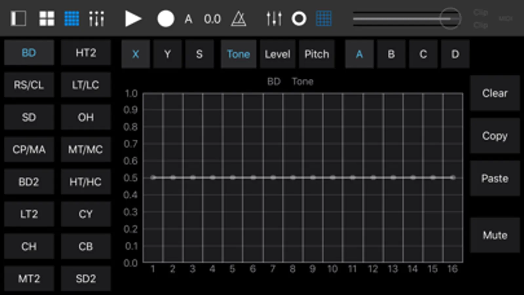Open the four-pad grid view

(47, 18)
